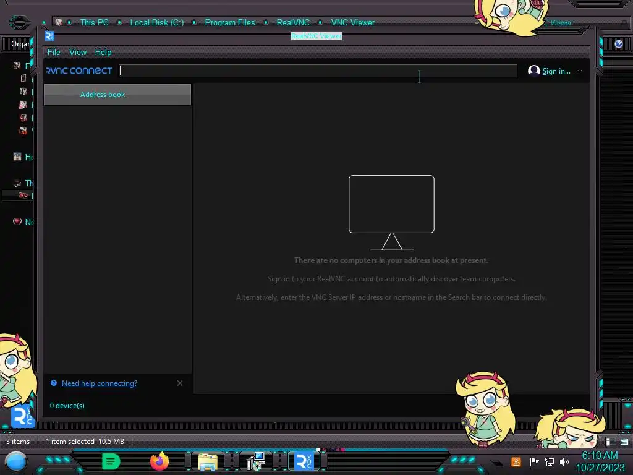The height and width of the screenshot is (475, 633).
Task: Go to RealVNC in the Explorer address bar
Action: pyautogui.click(x=293, y=23)
